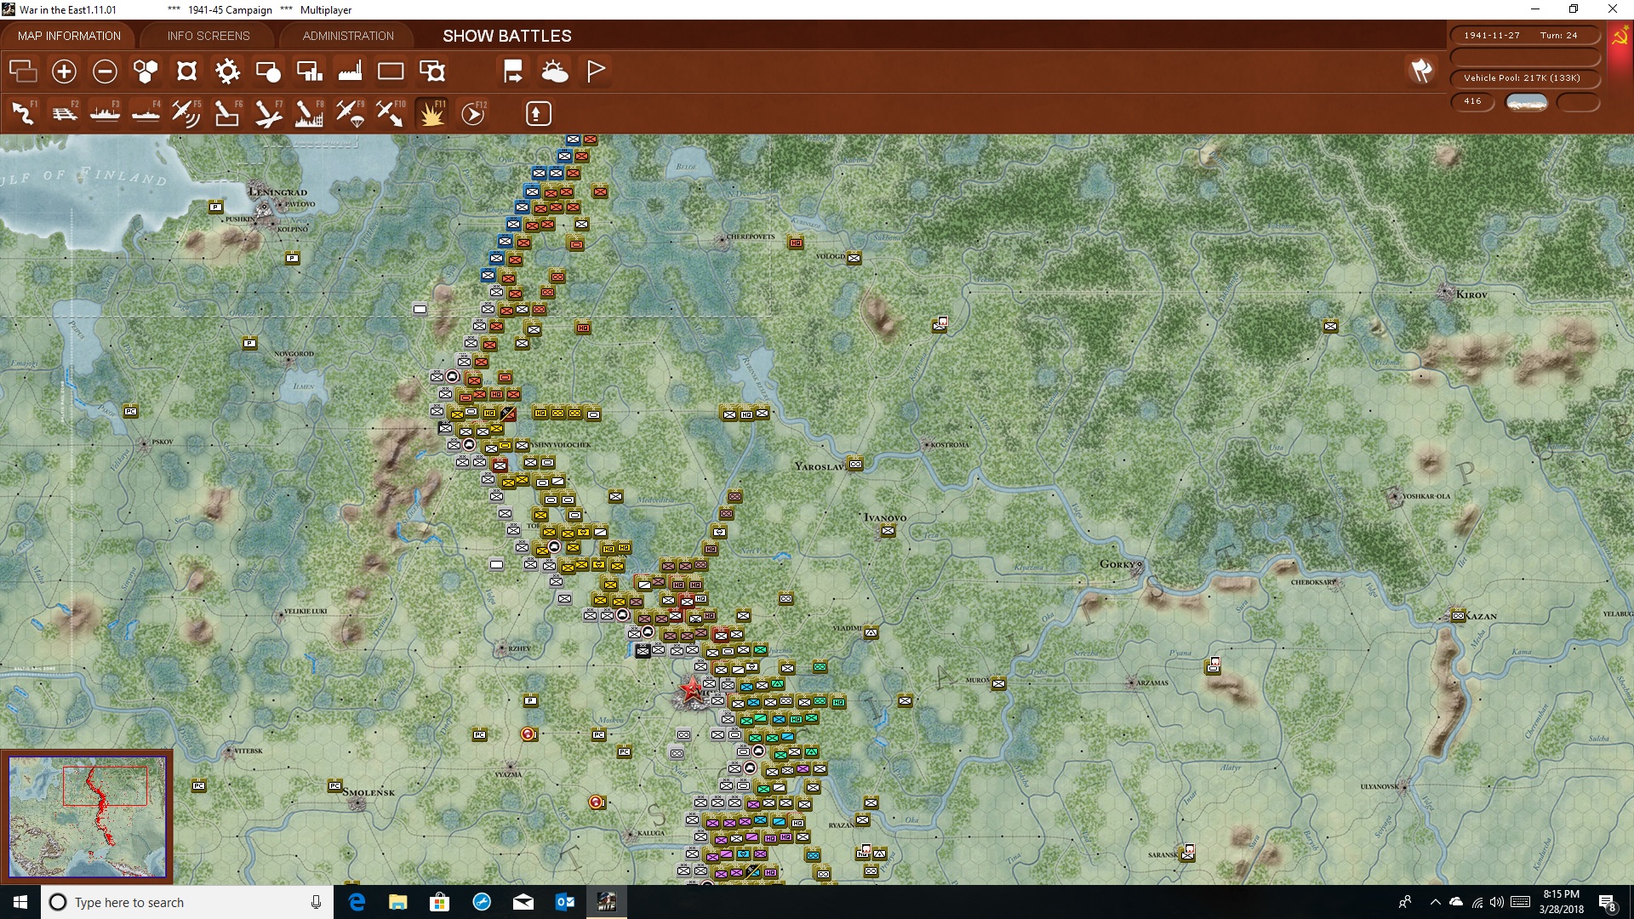Select Bomb city F8 icon
Screen dimensions: 1634x919
[x=309, y=113]
